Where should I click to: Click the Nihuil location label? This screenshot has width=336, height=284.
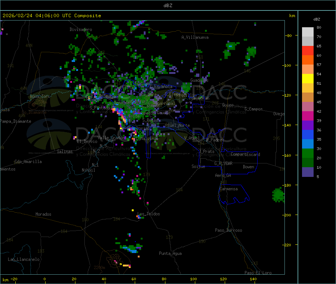coord(88,170)
